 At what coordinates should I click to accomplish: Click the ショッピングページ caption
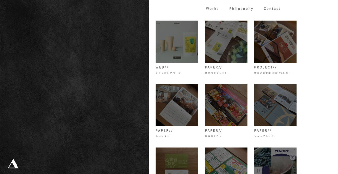[168, 73]
